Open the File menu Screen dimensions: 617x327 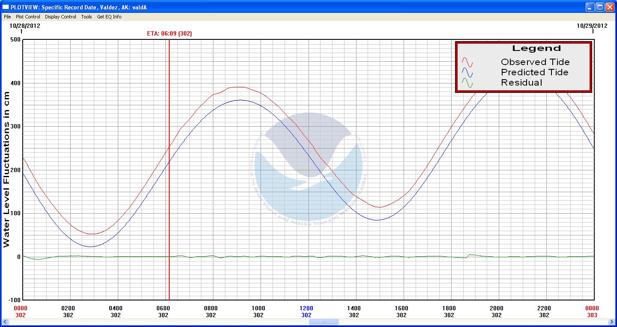coord(7,17)
